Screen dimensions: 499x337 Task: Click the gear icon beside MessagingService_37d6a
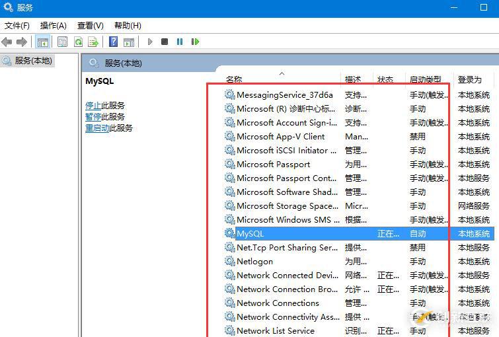(229, 94)
